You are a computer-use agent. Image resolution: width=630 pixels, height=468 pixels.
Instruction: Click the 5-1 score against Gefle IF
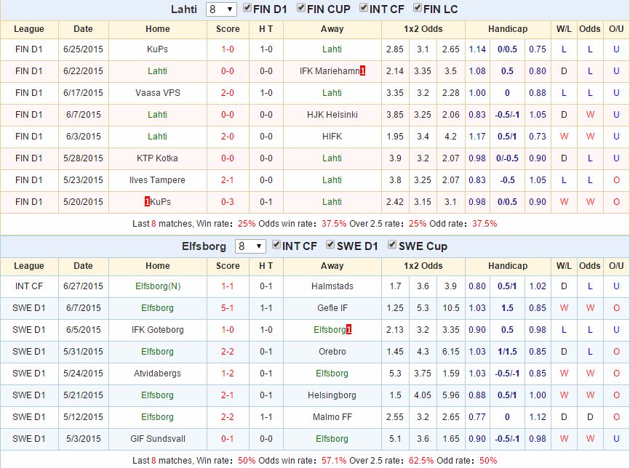(228, 308)
